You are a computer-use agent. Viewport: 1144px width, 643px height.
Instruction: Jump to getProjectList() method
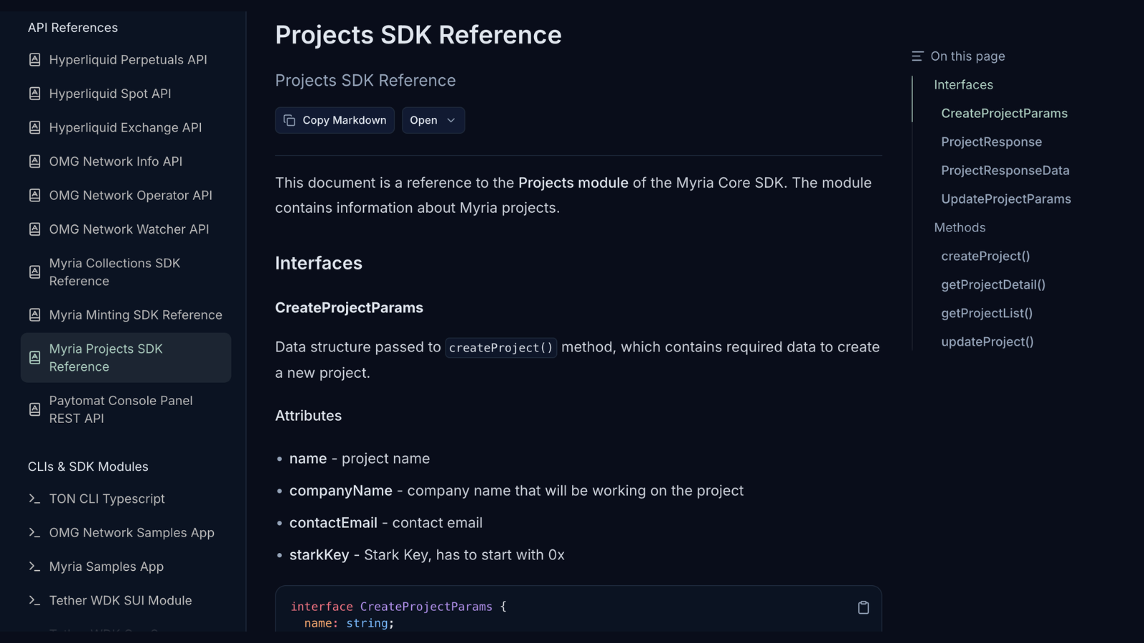987,314
